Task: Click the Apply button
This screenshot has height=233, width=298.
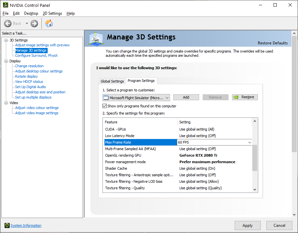Action: pyautogui.click(x=247, y=225)
